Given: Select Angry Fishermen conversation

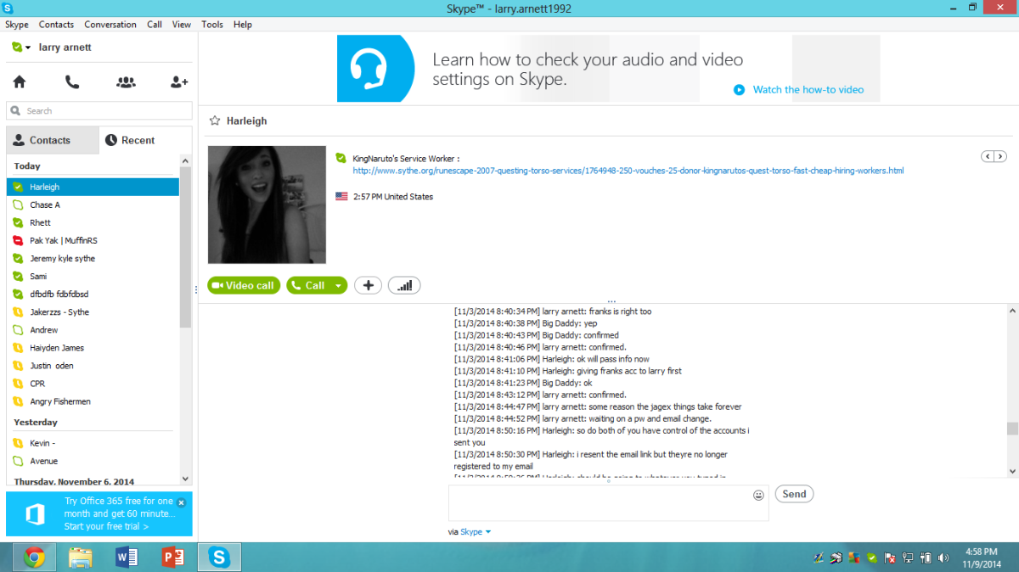Looking at the screenshot, I should [x=93, y=401].
